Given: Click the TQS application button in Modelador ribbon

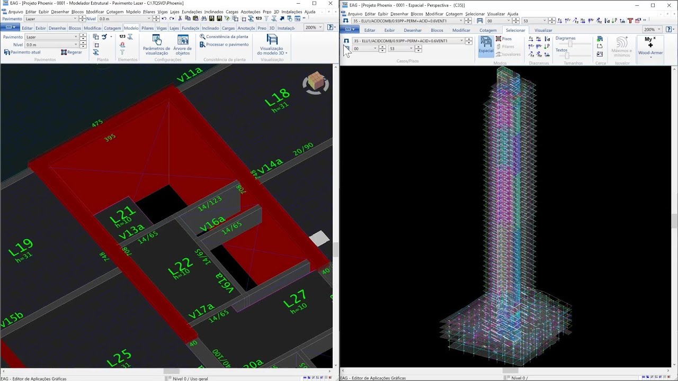Looking at the screenshot, I should click(10, 28).
